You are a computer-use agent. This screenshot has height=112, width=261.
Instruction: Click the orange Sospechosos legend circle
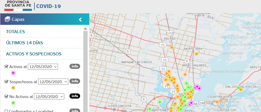(13, 88)
